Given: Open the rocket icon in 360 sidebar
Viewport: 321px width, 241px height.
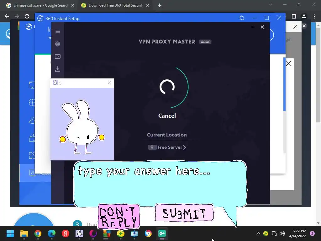Looking at the screenshot, I should click(32, 120).
